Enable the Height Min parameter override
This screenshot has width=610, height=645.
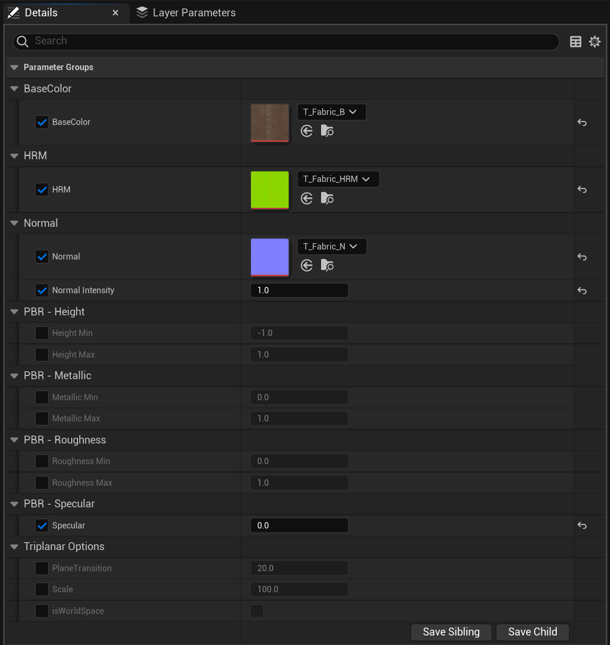click(x=42, y=333)
